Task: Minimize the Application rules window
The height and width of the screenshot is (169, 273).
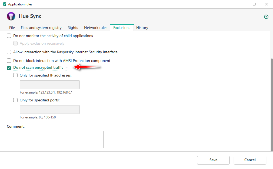Action: coord(242,4)
